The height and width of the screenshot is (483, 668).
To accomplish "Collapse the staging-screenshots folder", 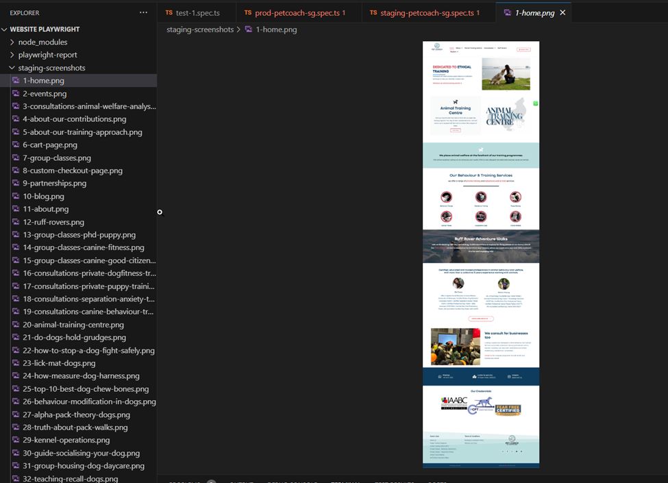I will (12, 68).
